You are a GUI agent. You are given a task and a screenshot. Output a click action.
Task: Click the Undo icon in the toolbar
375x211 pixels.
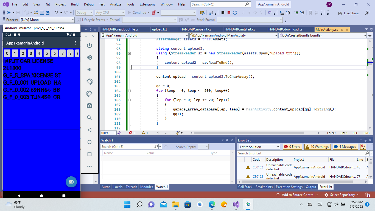click(x=57, y=12)
